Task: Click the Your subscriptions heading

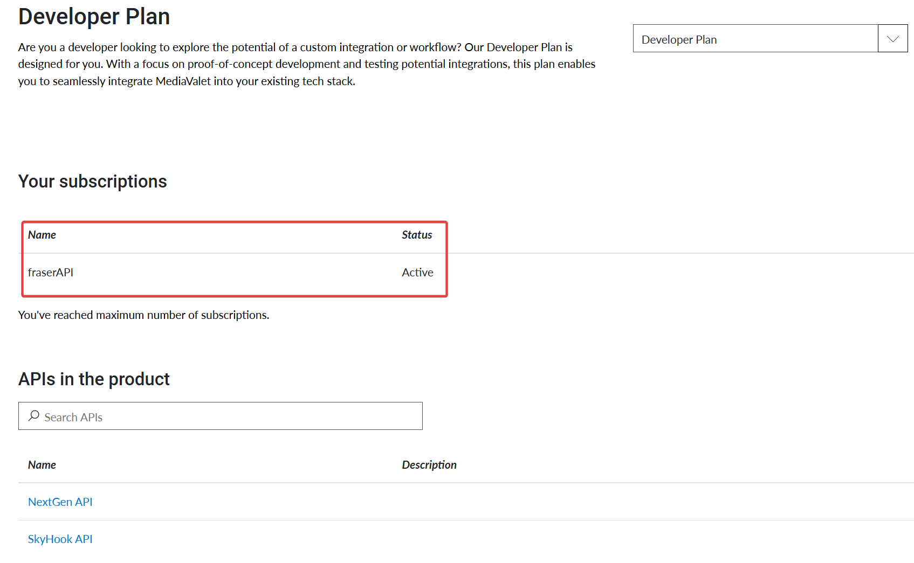Action: point(93,182)
